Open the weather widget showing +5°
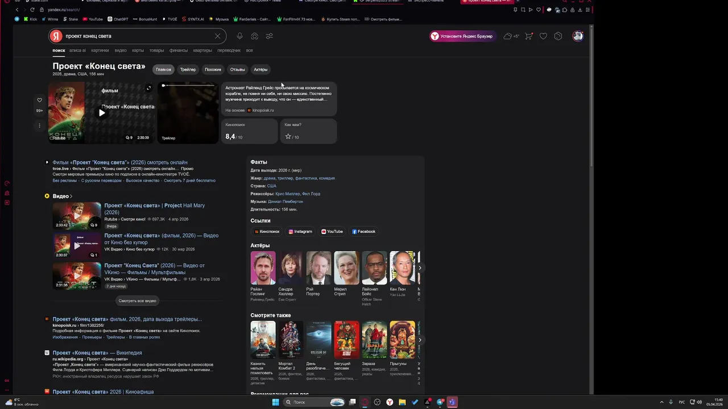The height and width of the screenshot is (409, 728). point(511,36)
